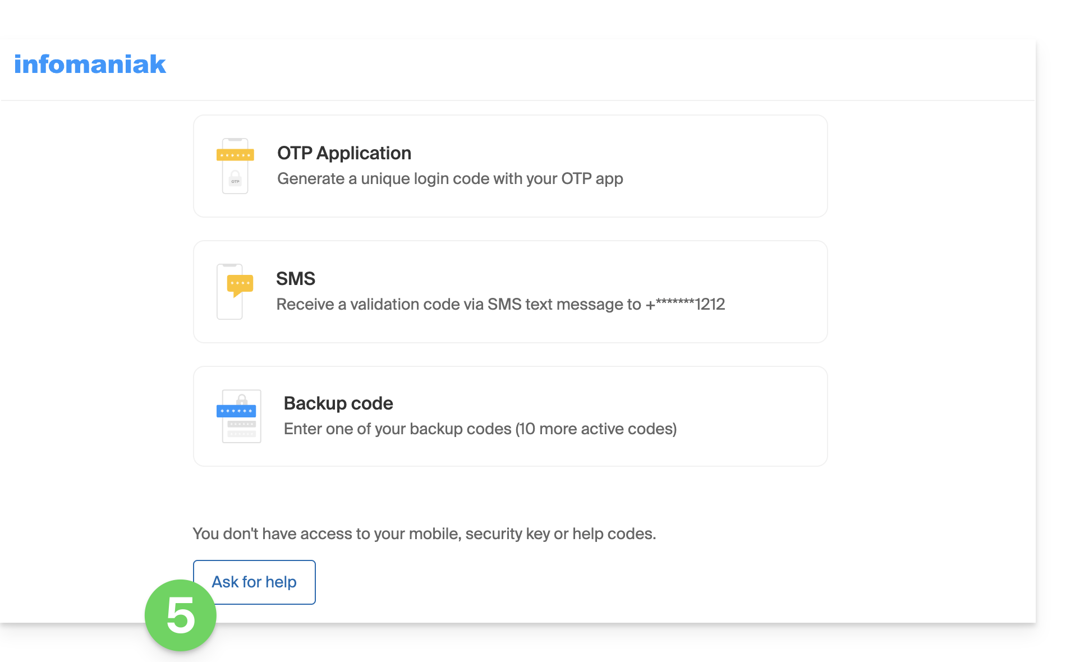Click the blue backup code strip
1075x662 pixels.
[x=236, y=411]
